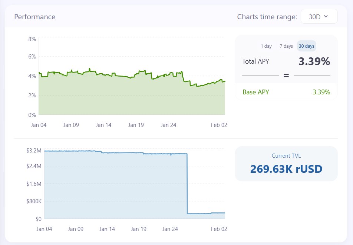Click the Performance heading

click(34, 17)
